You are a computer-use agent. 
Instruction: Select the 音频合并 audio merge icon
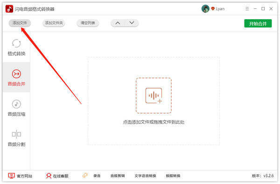16,74
